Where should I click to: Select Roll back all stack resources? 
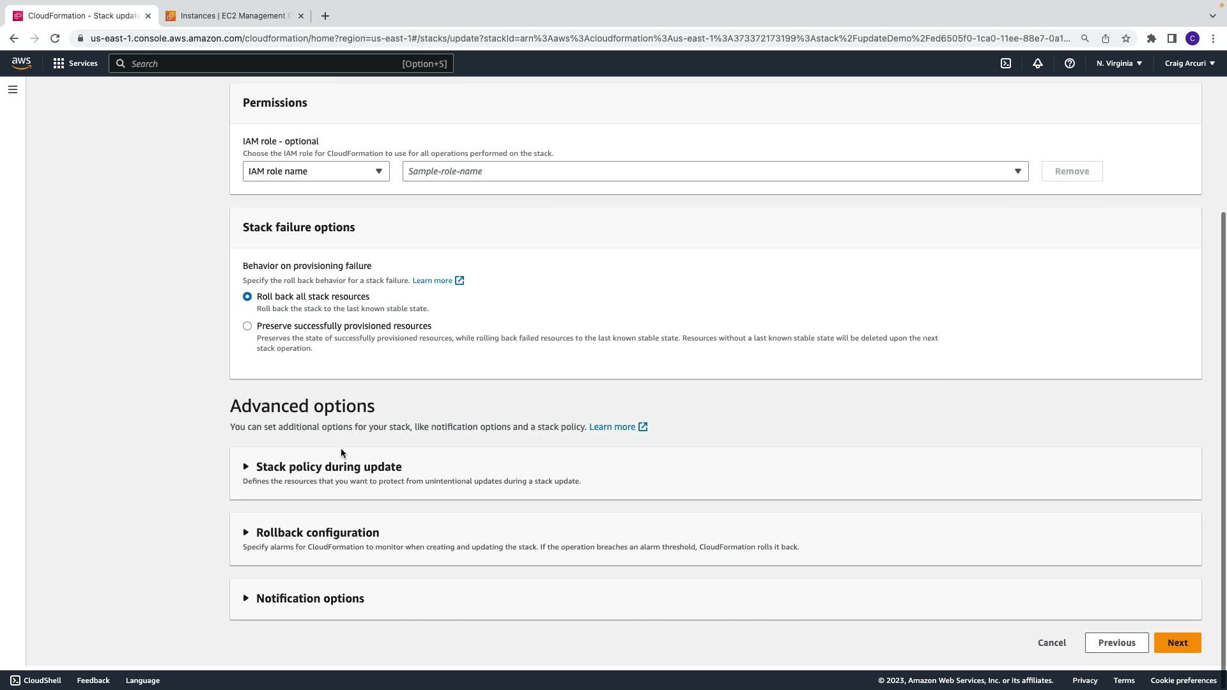(x=247, y=296)
